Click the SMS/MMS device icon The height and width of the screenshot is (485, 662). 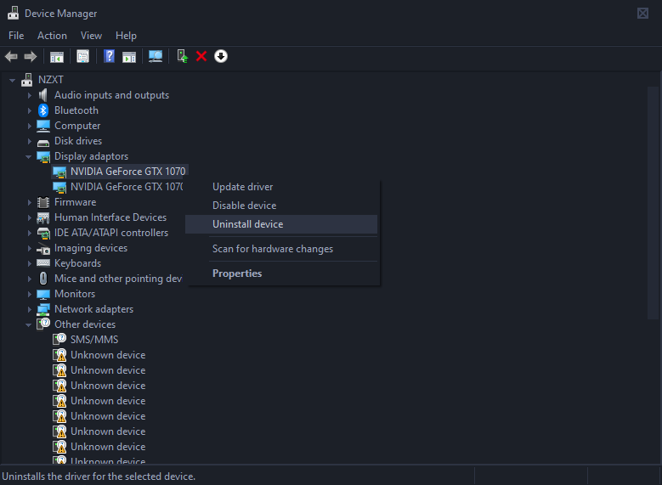59,340
